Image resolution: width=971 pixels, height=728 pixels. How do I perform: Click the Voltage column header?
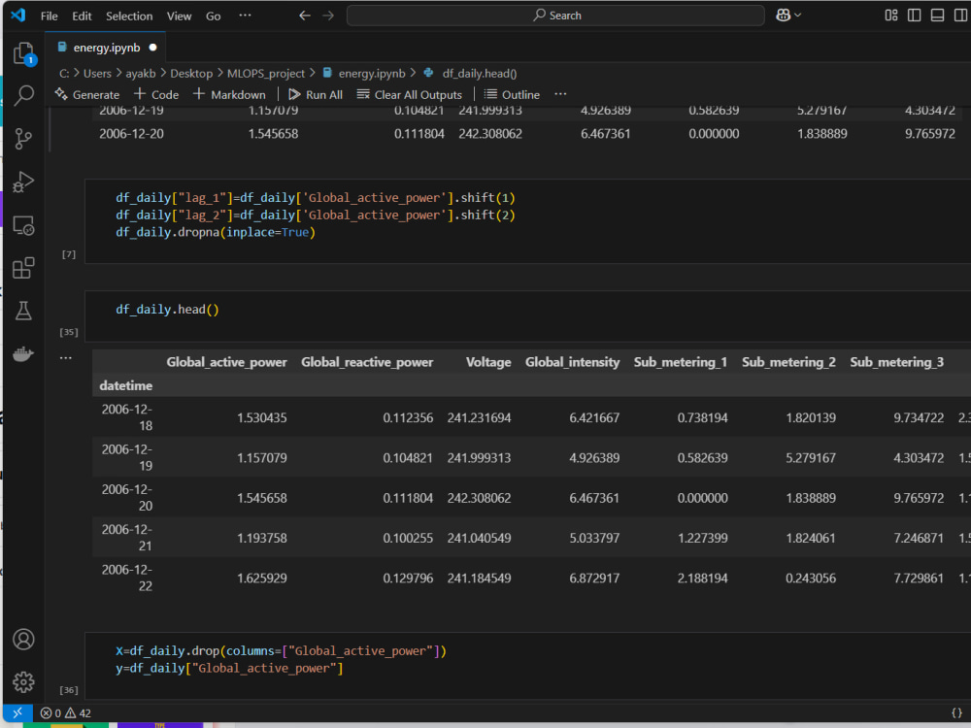[488, 362]
